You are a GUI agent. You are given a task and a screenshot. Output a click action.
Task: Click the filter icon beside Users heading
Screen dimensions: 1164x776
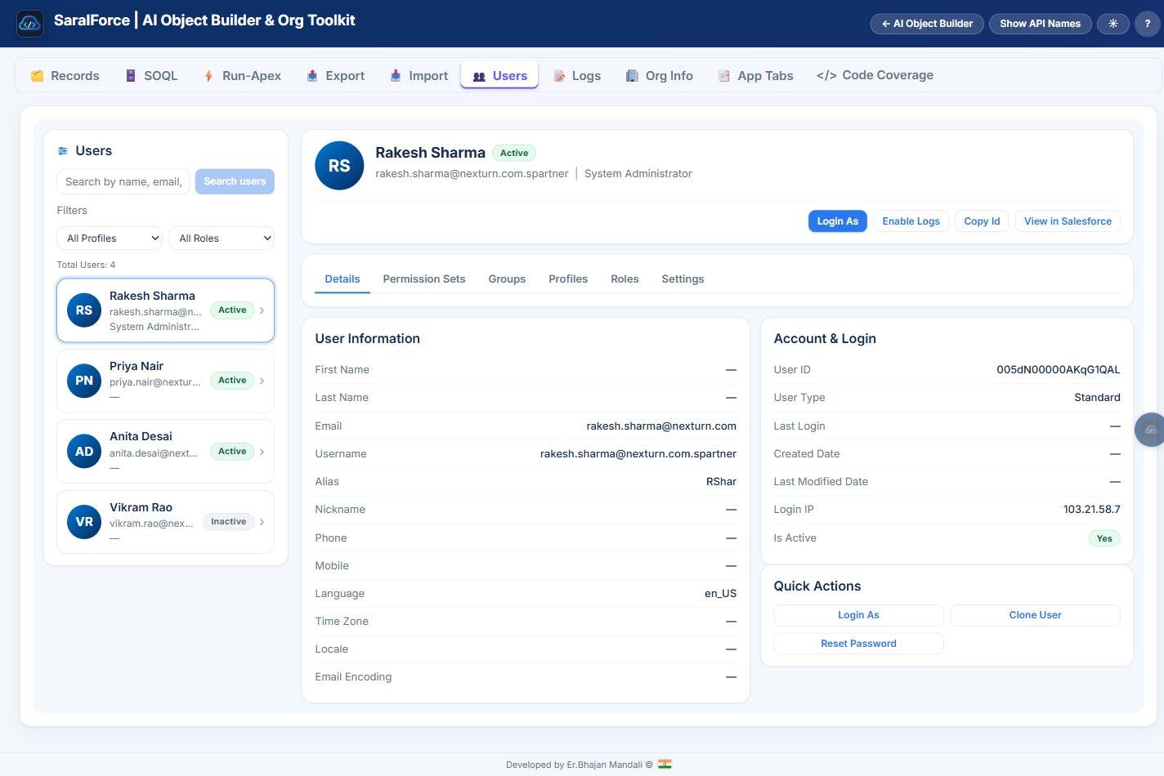point(63,151)
